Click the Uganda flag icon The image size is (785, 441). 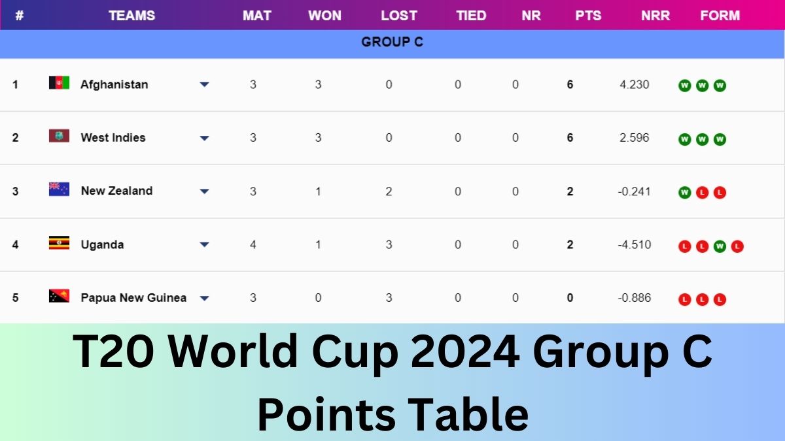pos(59,244)
